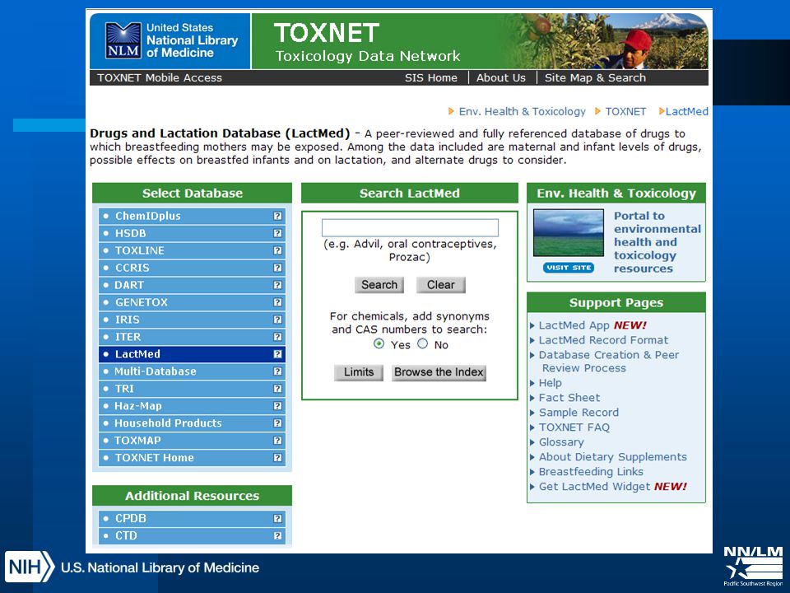Click Env. Health & Toxicology breadcrumb
The image size is (790, 593).
coord(522,111)
